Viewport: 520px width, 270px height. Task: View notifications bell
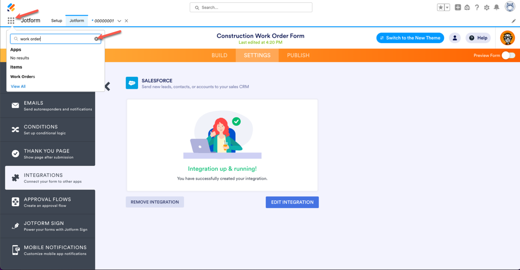496,7
